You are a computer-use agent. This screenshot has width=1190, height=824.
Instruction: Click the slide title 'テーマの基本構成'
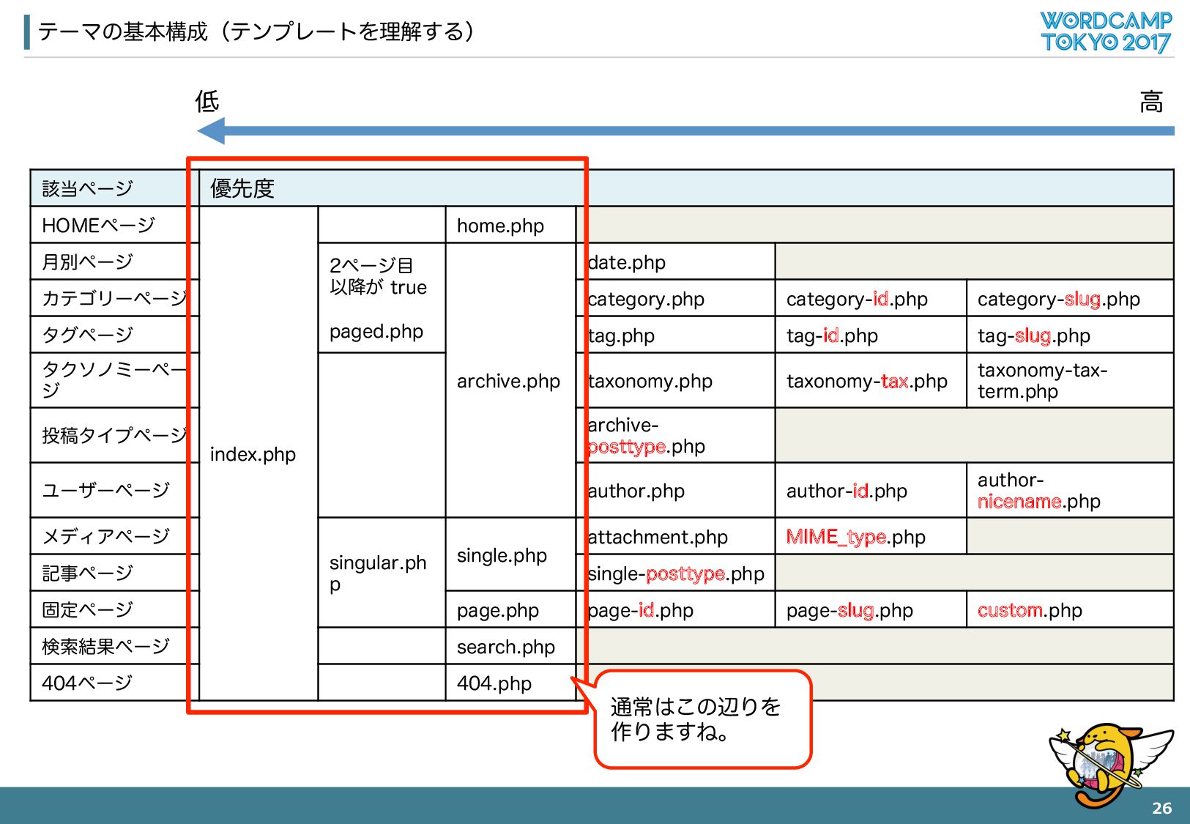point(123,31)
